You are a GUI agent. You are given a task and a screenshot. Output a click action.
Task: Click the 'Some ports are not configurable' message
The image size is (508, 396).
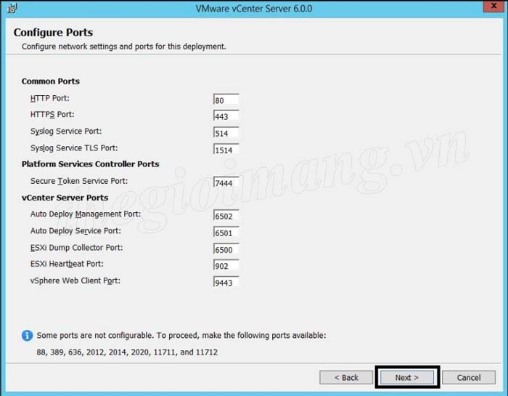coord(181,336)
